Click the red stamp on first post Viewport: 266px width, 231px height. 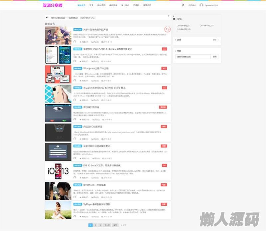tap(168, 29)
